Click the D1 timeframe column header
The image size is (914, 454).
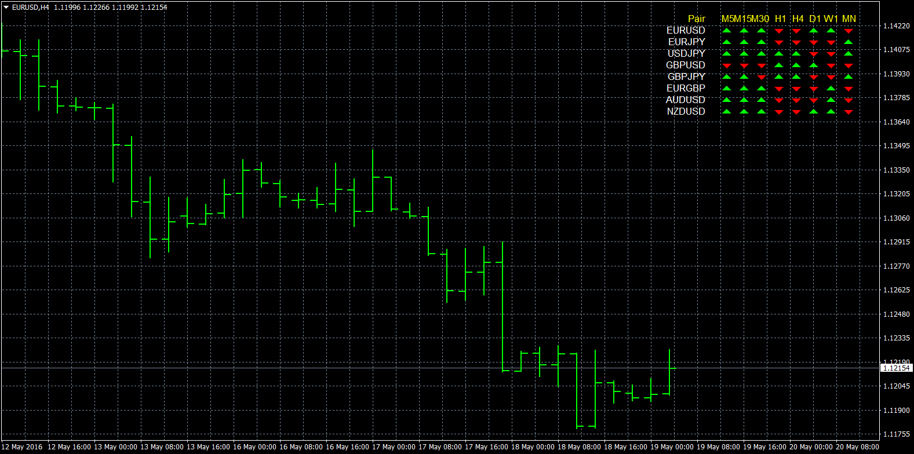[x=815, y=19]
